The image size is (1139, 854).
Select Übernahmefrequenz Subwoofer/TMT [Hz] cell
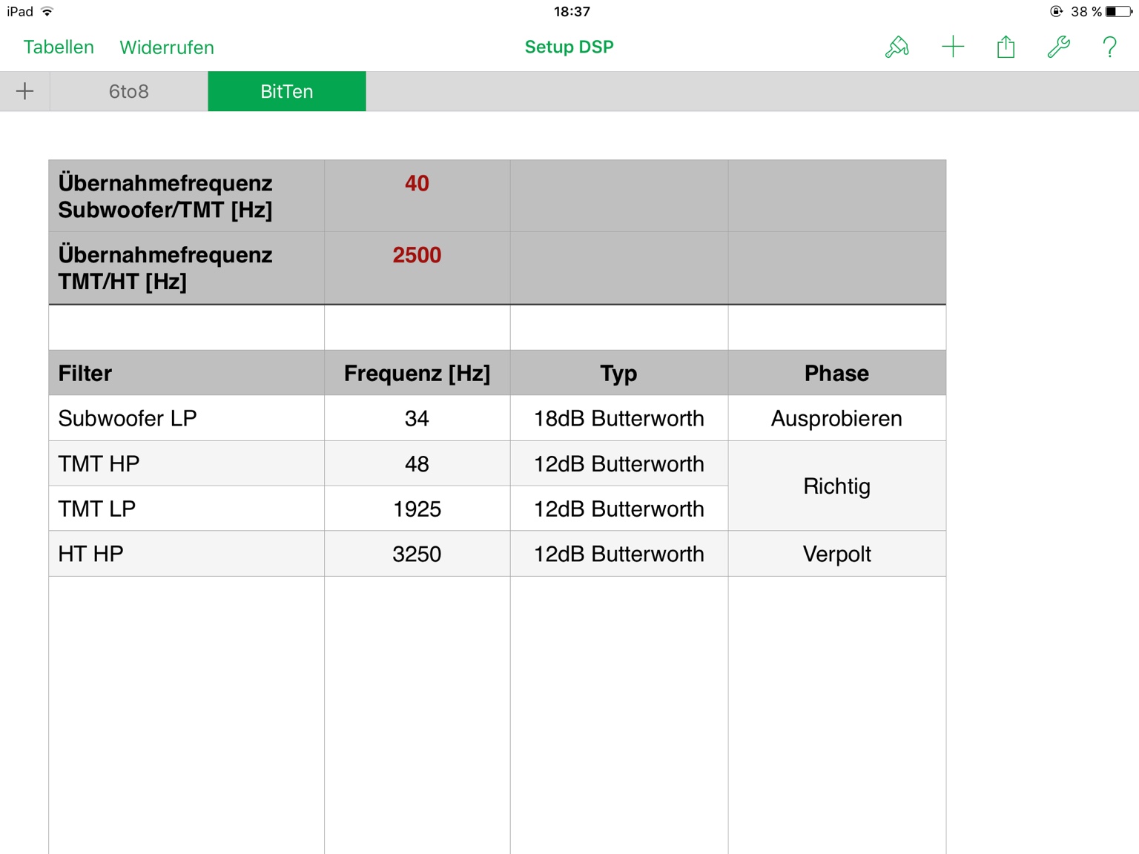click(186, 196)
